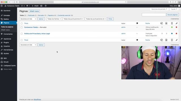The height and width of the screenshot is (101, 181).
Task: Expand Opciones de pantalla panel
Action: (x=159, y=9)
